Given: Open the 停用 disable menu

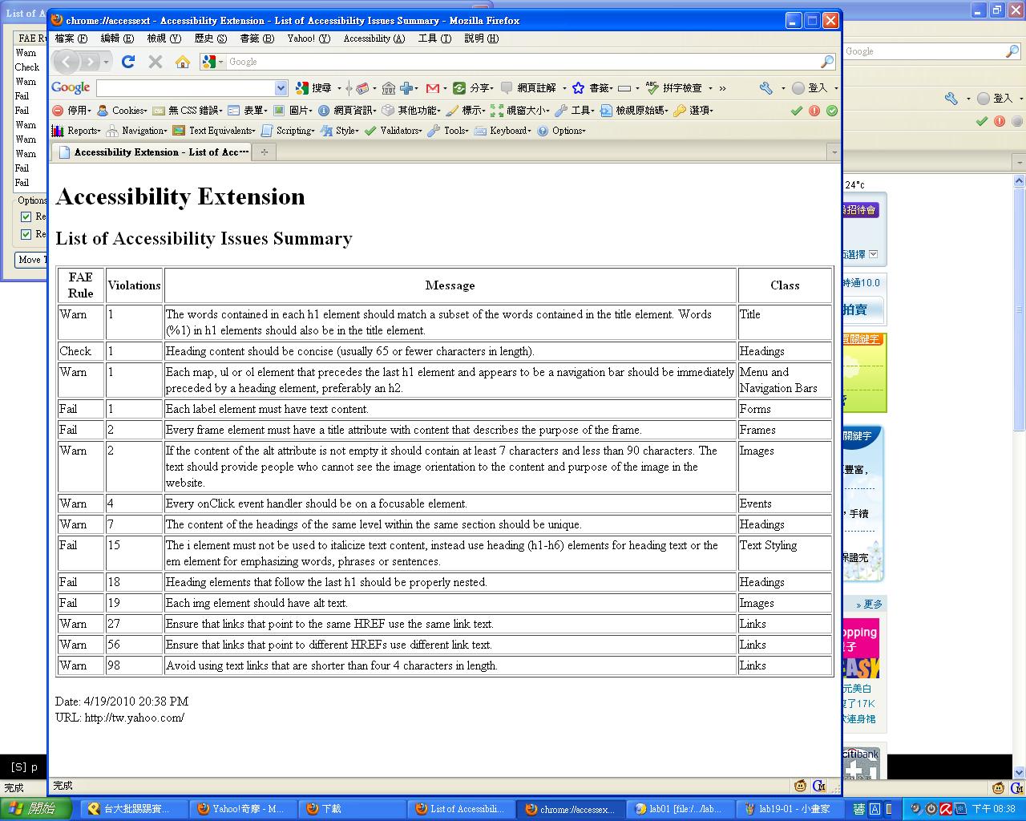Looking at the screenshot, I should point(71,111).
